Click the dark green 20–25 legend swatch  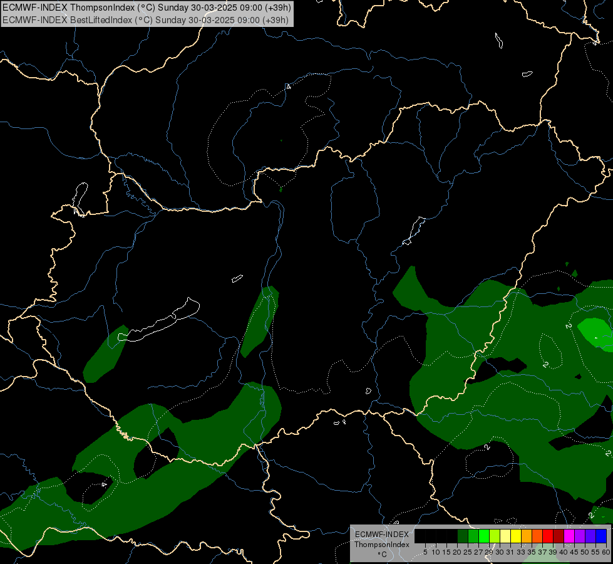pyautogui.click(x=463, y=536)
